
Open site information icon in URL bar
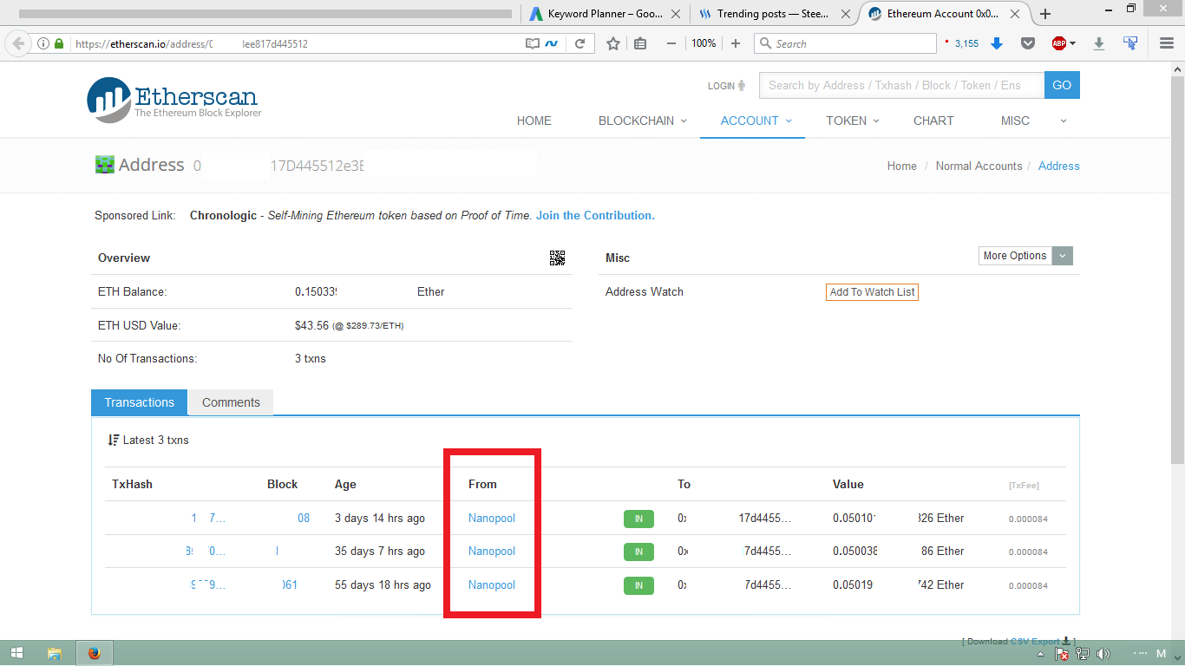click(43, 43)
